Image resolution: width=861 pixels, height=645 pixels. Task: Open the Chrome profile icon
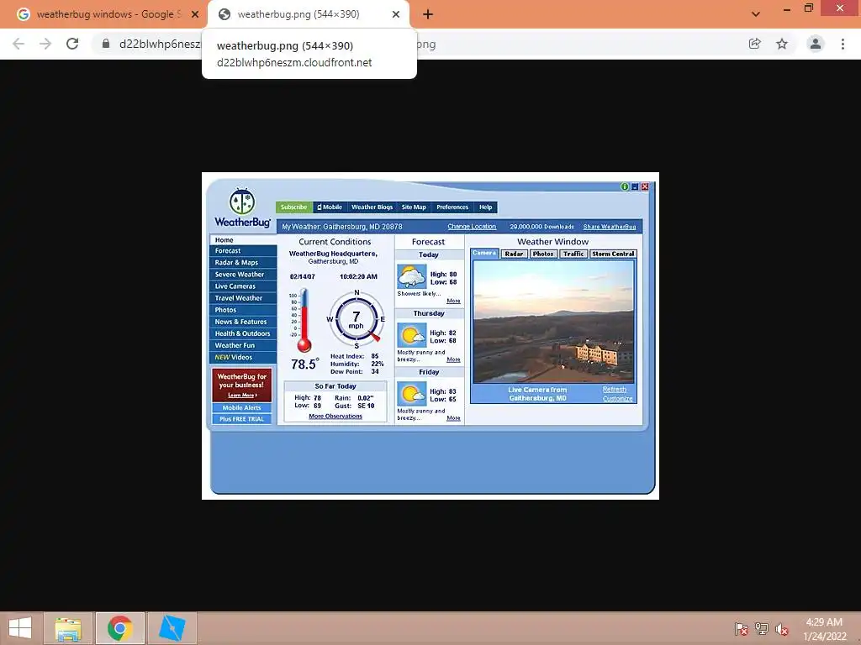point(816,44)
